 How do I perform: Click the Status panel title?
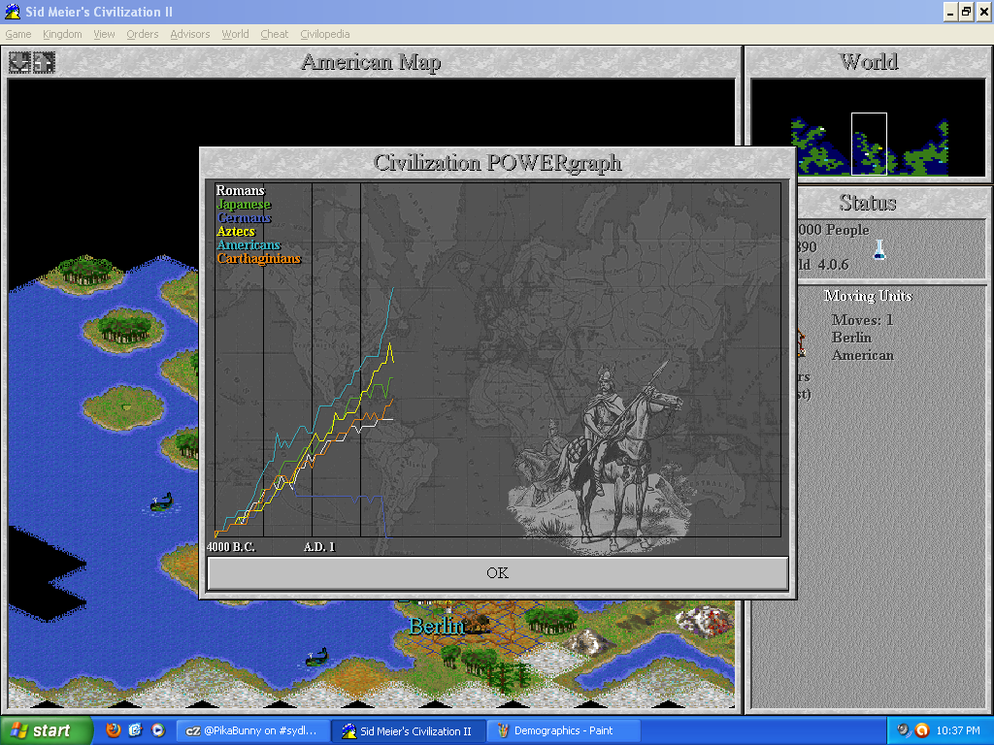pos(868,203)
